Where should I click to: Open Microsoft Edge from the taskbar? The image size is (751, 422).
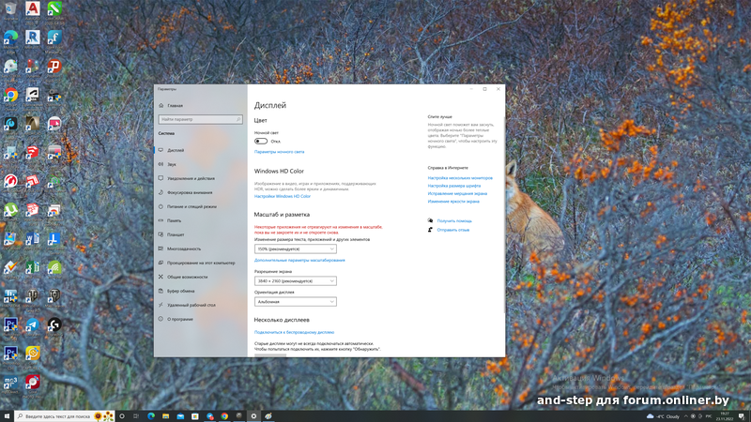pyautogui.click(x=151, y=416)
